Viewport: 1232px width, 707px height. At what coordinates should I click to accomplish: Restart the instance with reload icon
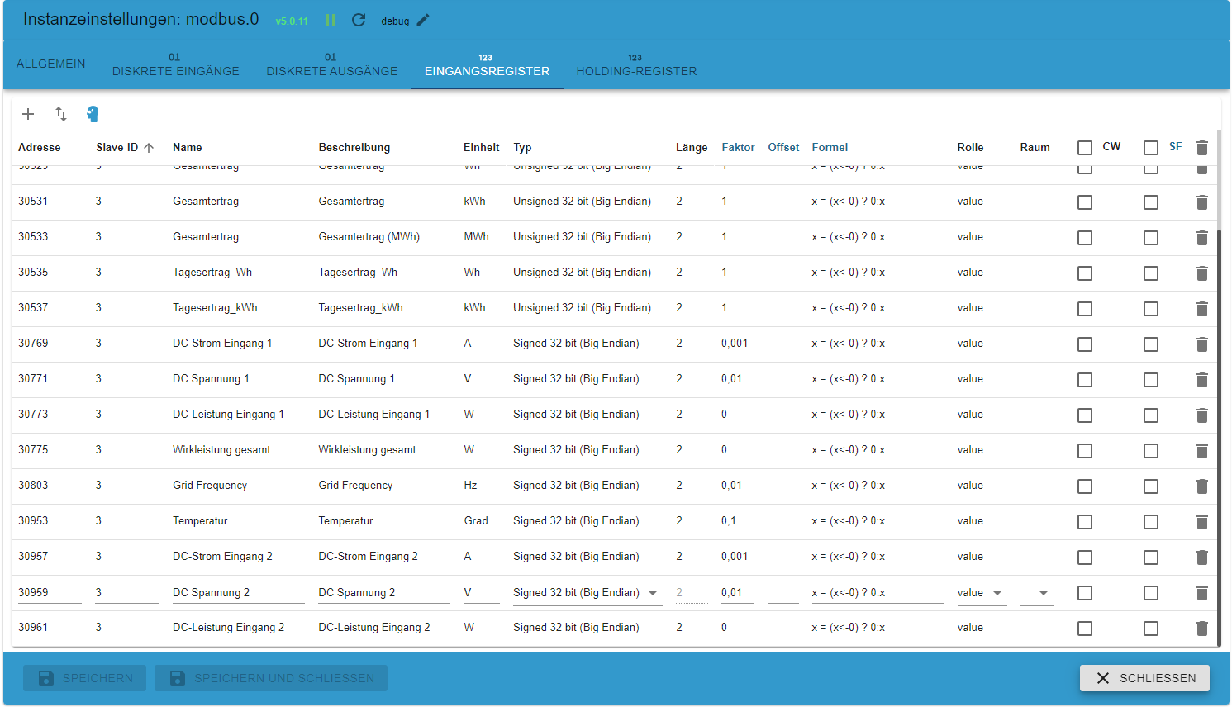point(359,20)
